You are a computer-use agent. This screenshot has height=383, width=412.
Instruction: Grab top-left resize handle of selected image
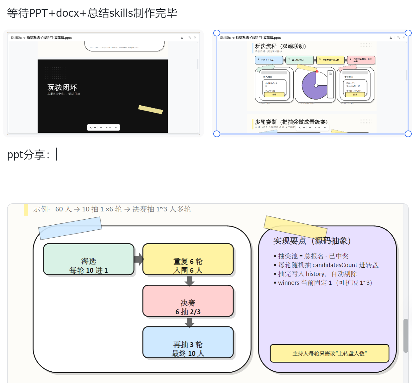click(x=217, y=33)
